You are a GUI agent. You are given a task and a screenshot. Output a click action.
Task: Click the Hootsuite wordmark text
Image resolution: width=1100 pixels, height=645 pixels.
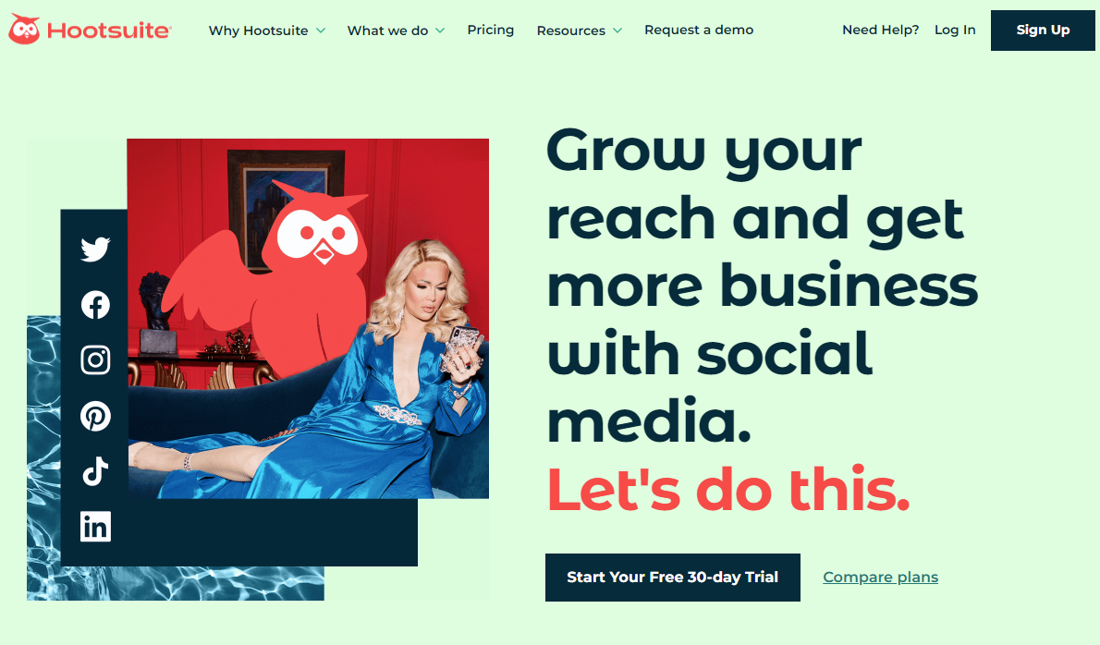109,30
